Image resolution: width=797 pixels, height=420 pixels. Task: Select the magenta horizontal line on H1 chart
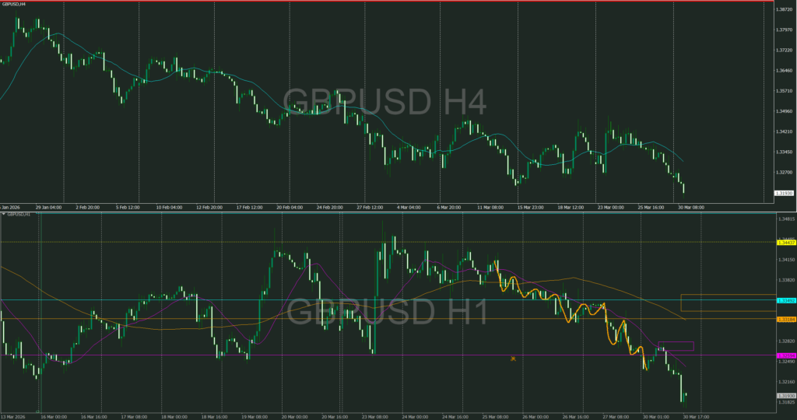tap(311, 355)
